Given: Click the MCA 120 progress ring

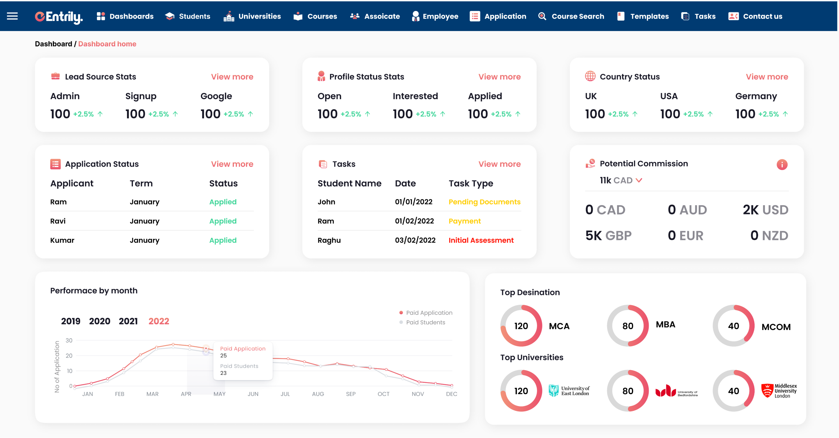Looking at the screenshot, I should 521,326.
